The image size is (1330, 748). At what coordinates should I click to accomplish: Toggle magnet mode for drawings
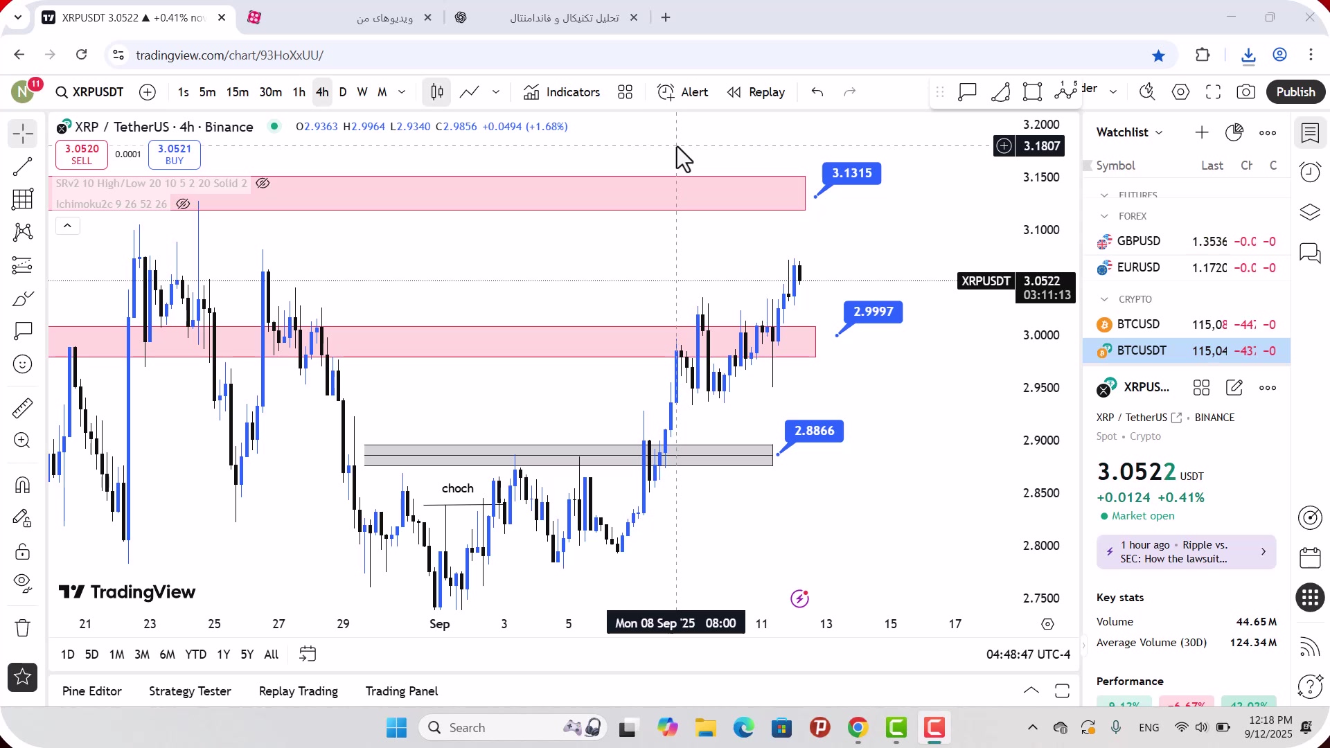(22, 485)
